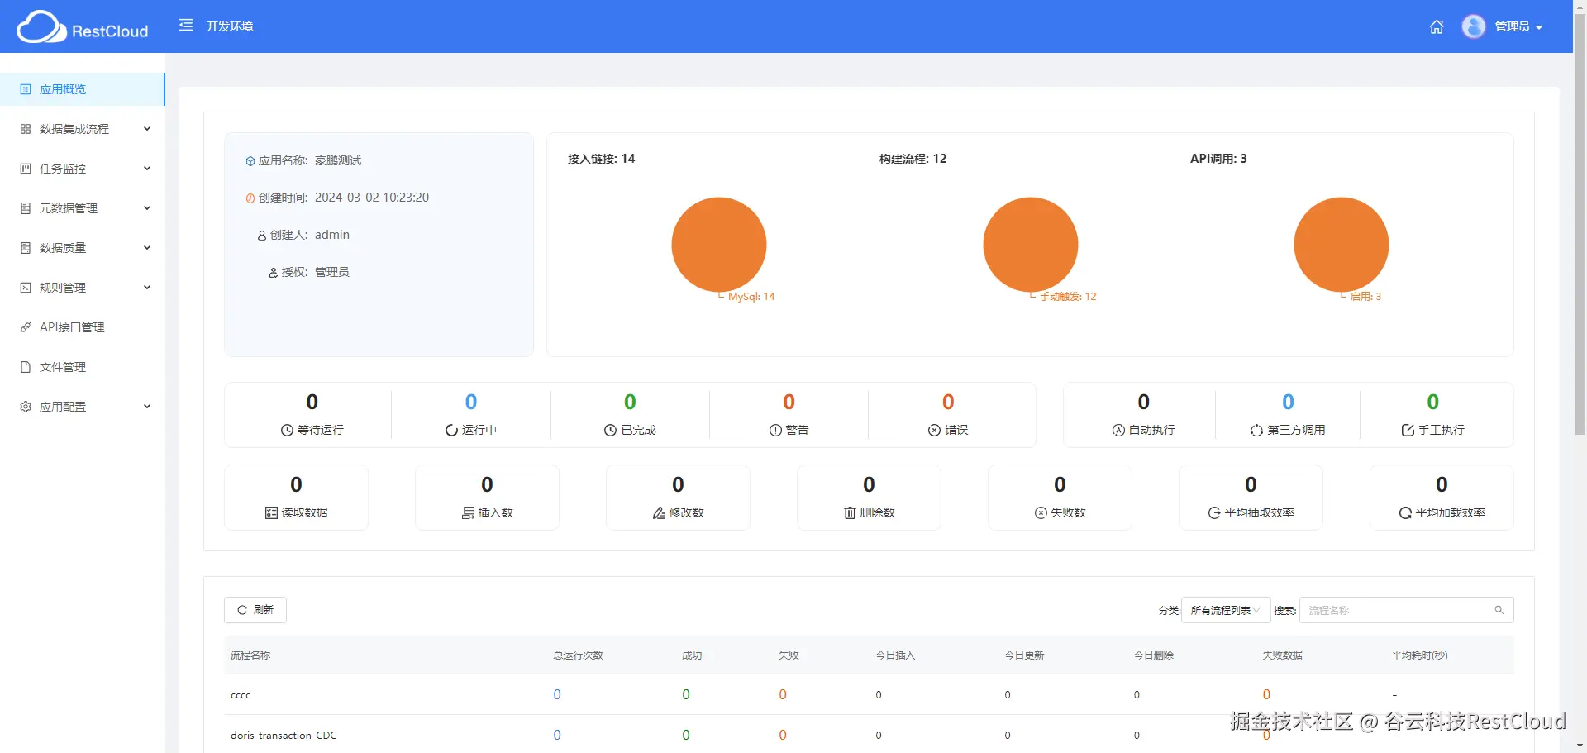The image size is (1587, 753).
Task: Click the 警告 exclamation icon
Action: pos(775,430)
